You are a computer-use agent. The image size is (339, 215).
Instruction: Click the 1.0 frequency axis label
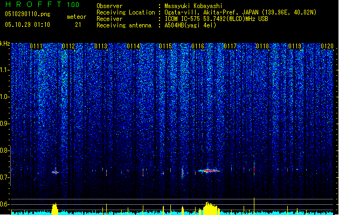[4, 97]
